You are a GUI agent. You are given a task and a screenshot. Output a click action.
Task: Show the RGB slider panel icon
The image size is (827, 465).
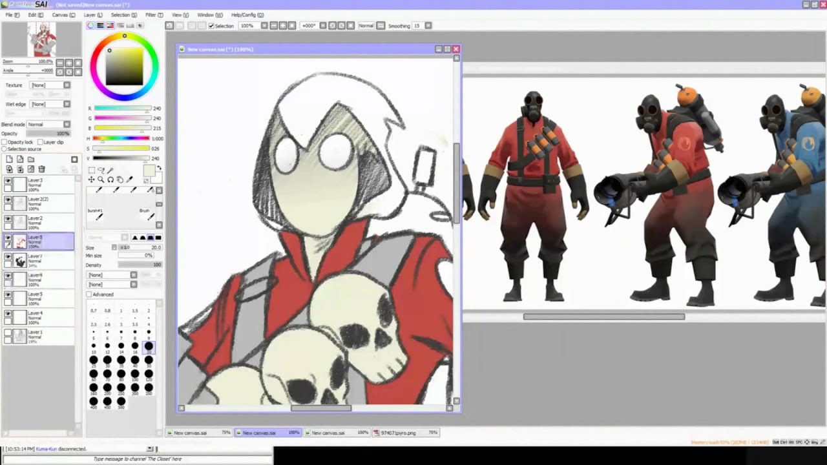(99, 26)
